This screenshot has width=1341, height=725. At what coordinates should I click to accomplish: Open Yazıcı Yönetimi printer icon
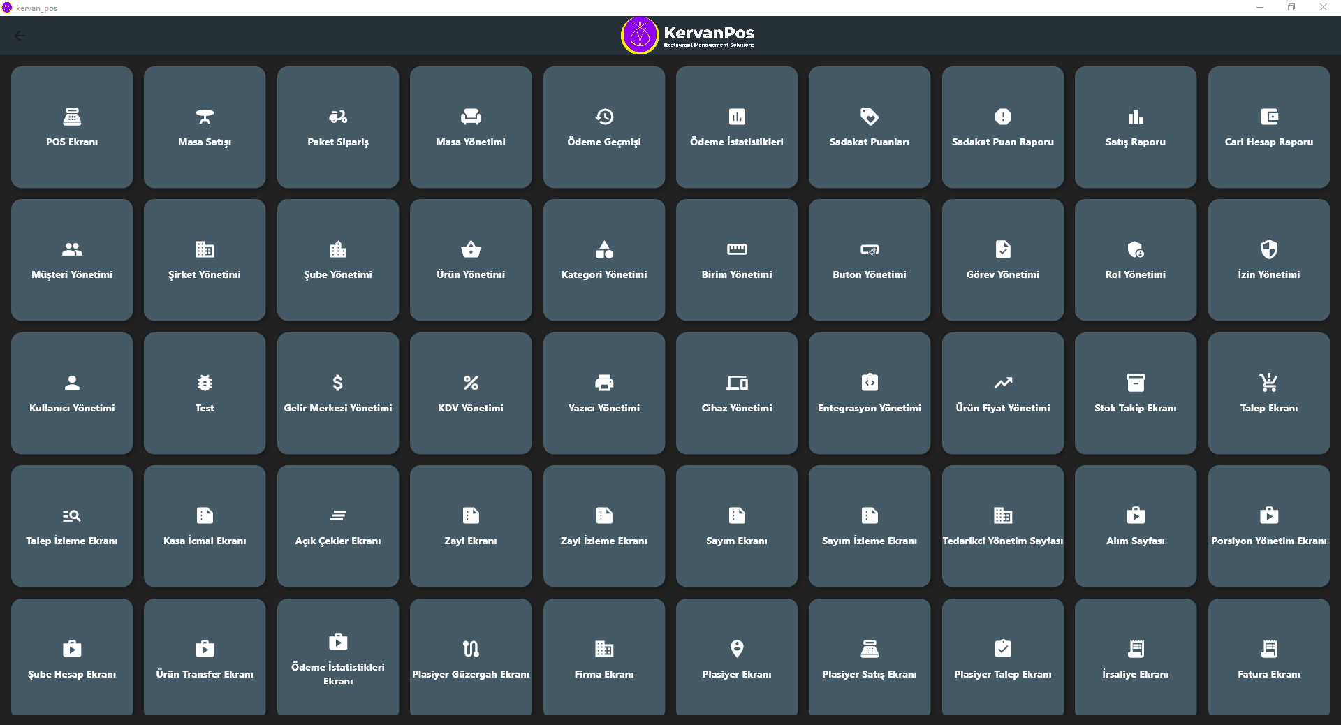(604, 383)
